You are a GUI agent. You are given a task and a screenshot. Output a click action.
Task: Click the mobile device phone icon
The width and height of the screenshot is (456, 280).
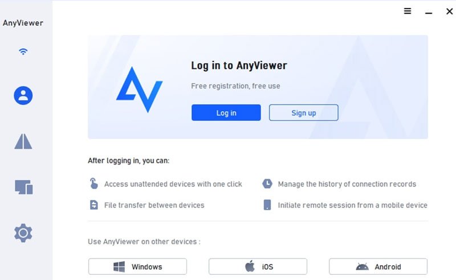(x=267, y=205)
